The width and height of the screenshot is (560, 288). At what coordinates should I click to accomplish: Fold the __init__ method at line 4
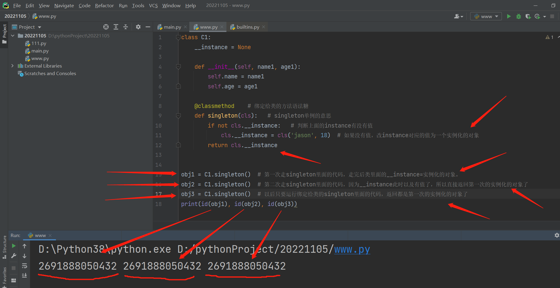coord(178,67)
